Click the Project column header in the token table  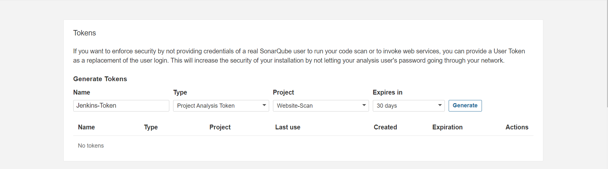click(x=220, y=127)
